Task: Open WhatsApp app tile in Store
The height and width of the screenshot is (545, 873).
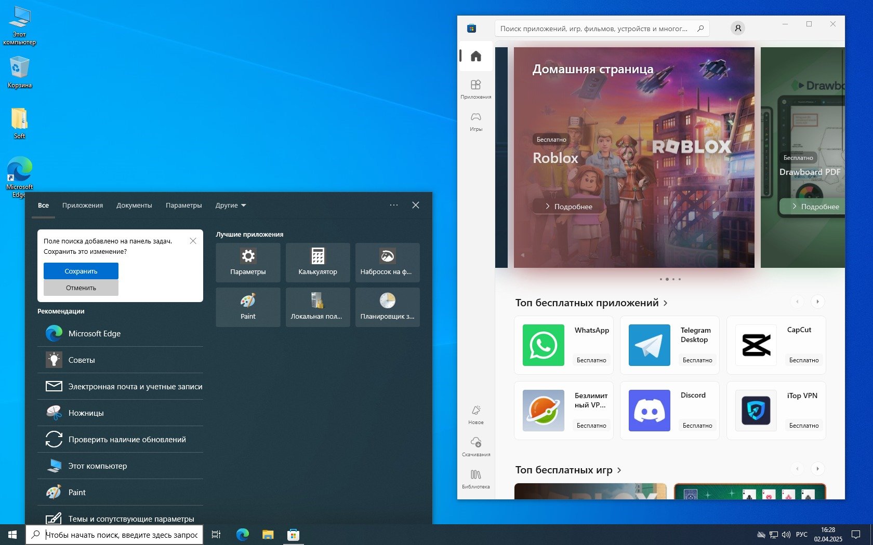Action: coord(564,345)
